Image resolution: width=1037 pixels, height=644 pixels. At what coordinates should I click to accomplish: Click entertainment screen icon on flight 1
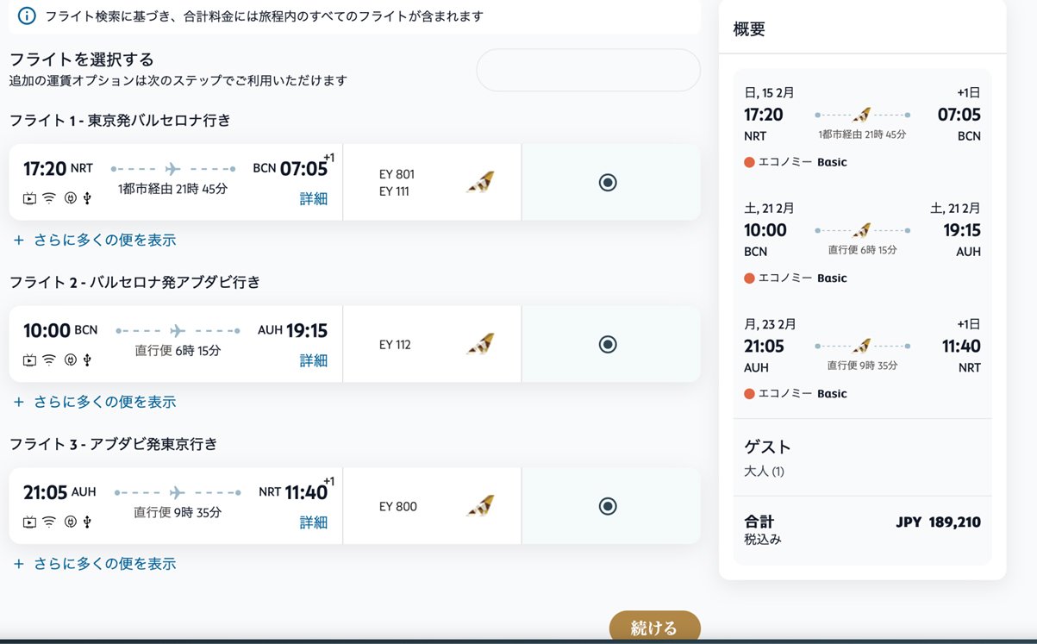point(30,198)
